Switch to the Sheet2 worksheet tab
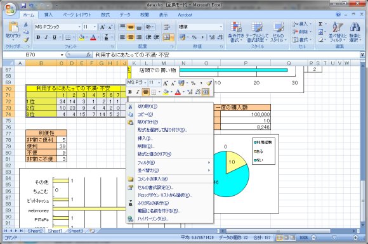The height and width of the screenshot is (244, 368). tap(35, 231)
